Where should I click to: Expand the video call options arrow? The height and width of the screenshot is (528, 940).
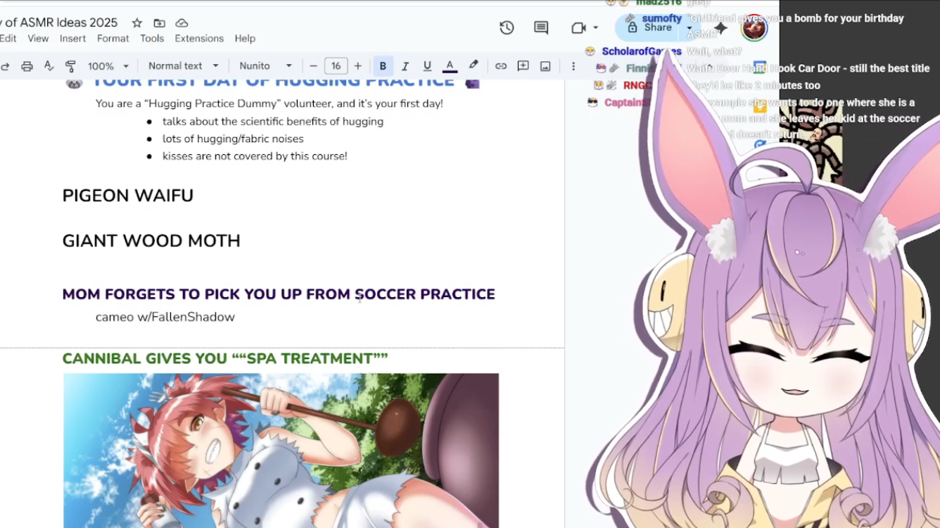coord(596,27)
